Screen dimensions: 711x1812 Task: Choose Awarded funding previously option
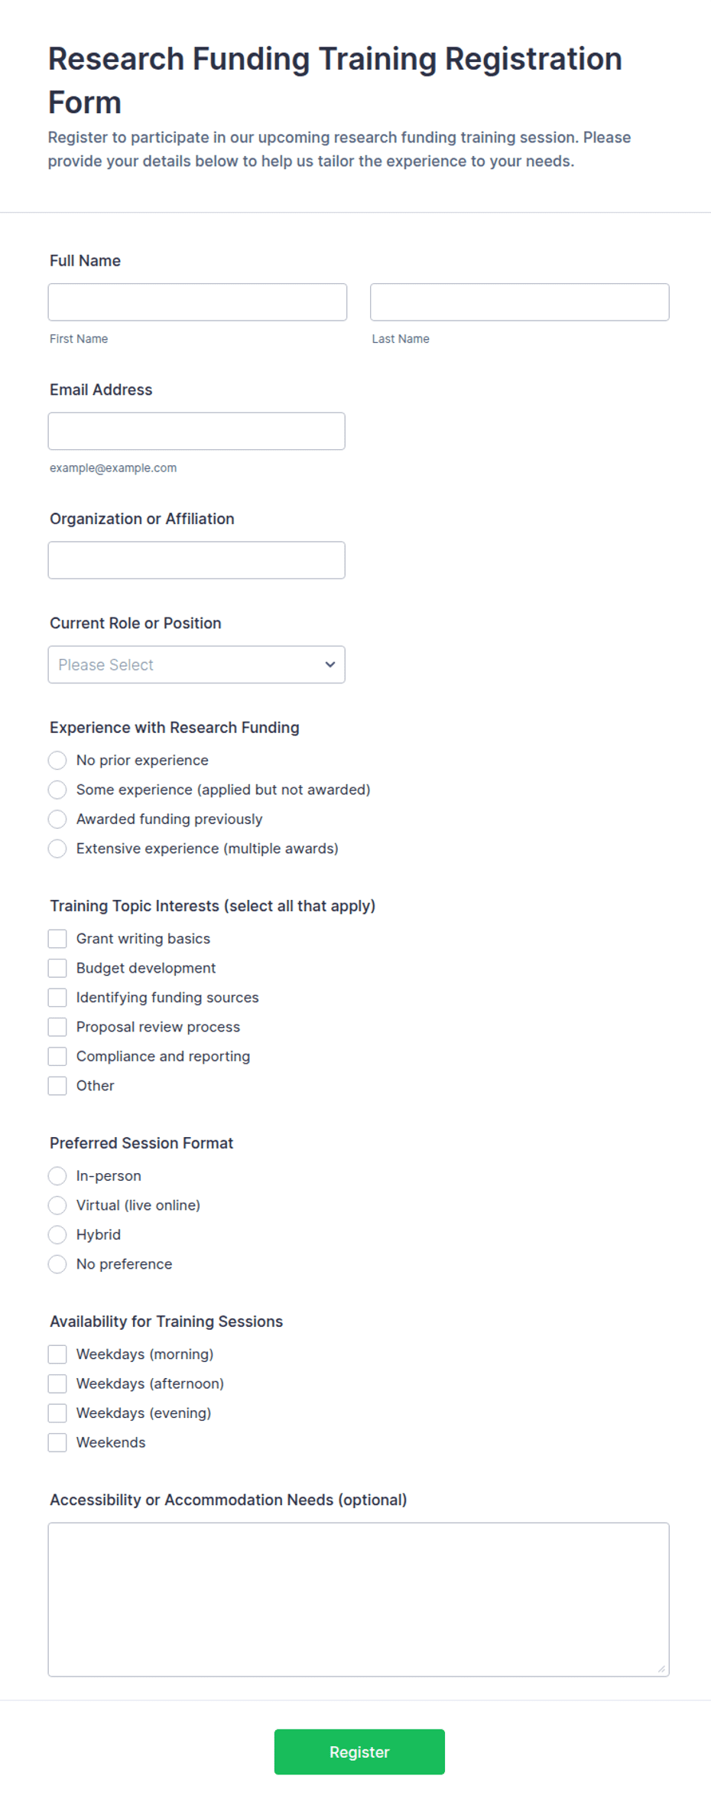pos(57,819)
